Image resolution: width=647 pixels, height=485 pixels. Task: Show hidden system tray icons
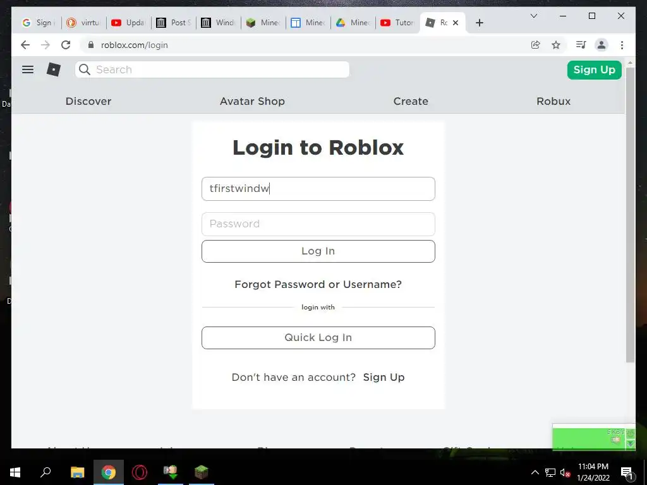pyautogui.click(x=535, y=472)
